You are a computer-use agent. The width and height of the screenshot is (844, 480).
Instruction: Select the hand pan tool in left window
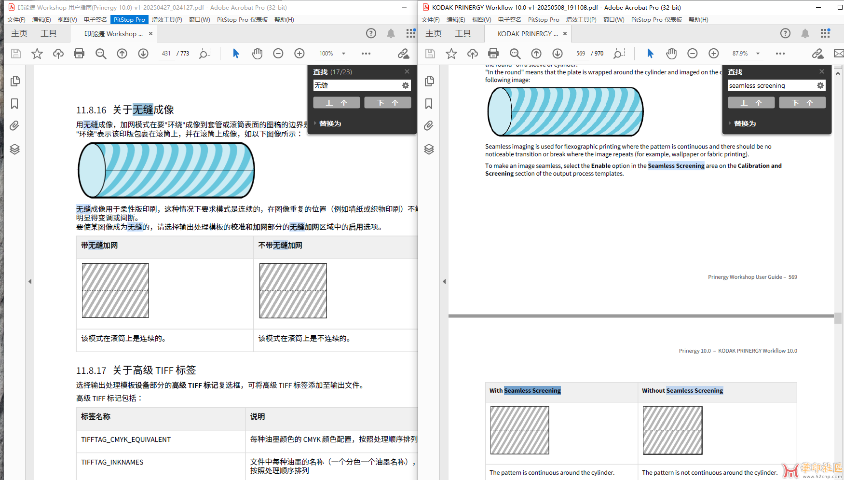tap(257, 54)
